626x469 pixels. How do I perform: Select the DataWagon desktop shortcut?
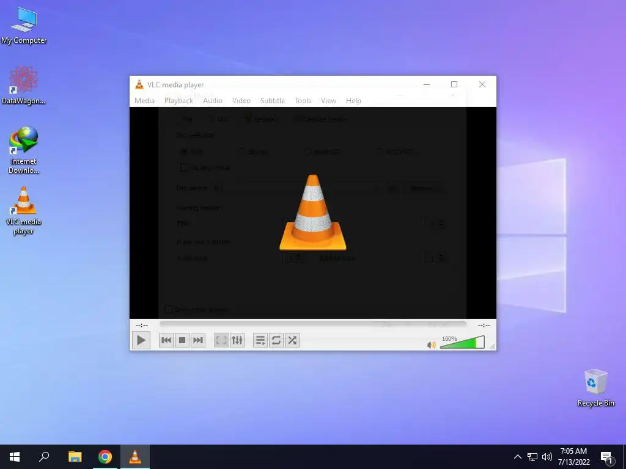coord(24,85)
